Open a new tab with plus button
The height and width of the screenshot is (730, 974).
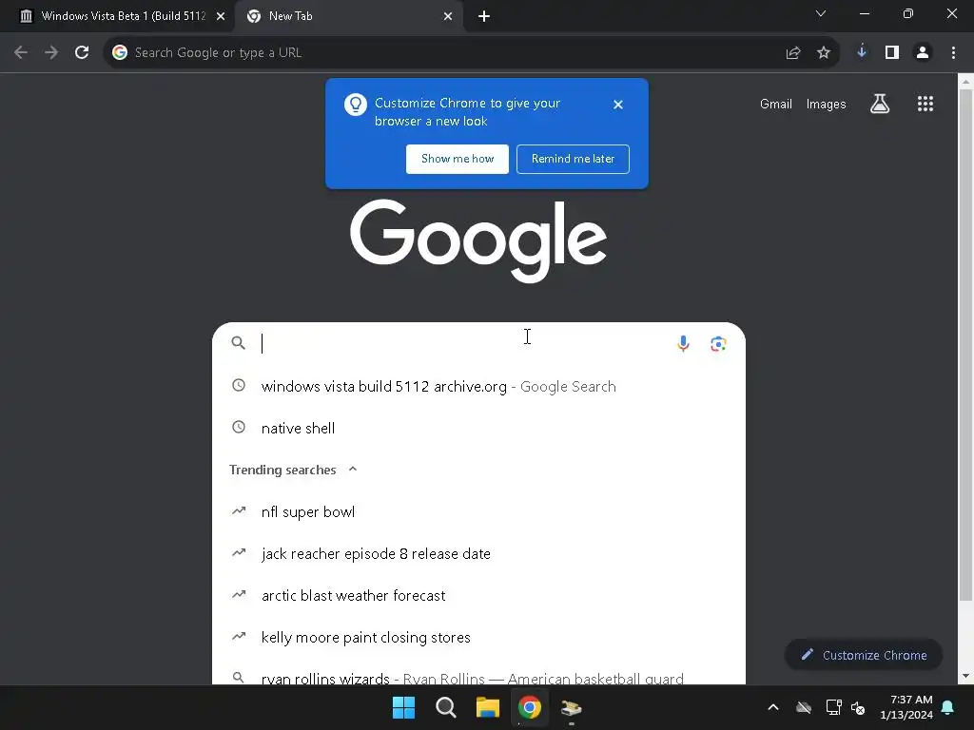point(484,16)
